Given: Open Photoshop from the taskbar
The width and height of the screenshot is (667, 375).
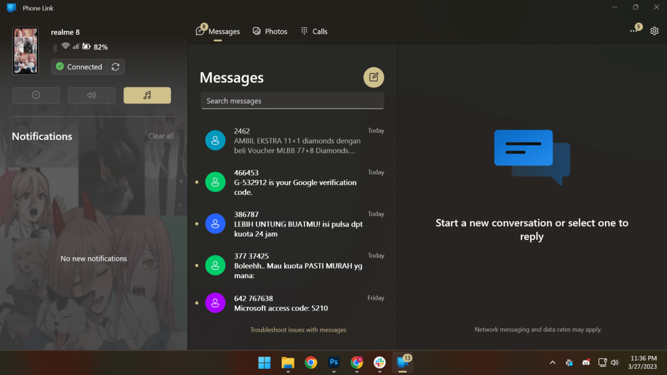Looking at the screenshot, I should tap(334, 362).
